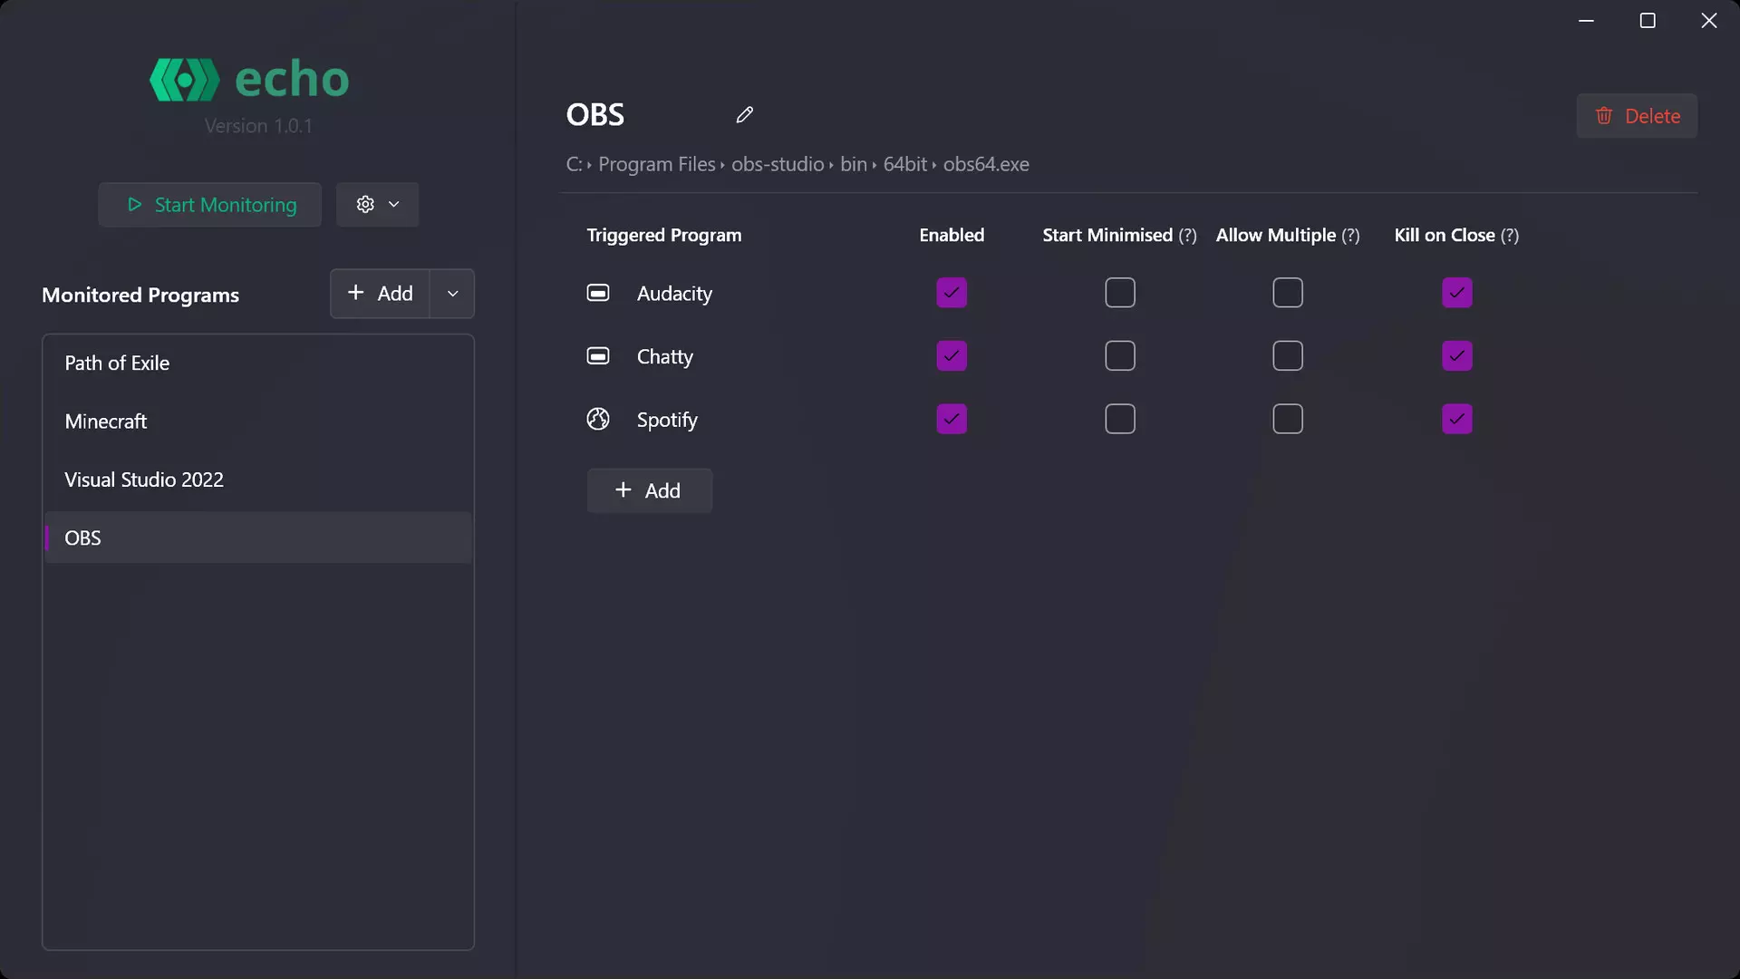Image resolution: width=1740 pixels, height=979 pixels.
Task: Close the echo window
Action: pyautogui.click(x=1709, y=21)
